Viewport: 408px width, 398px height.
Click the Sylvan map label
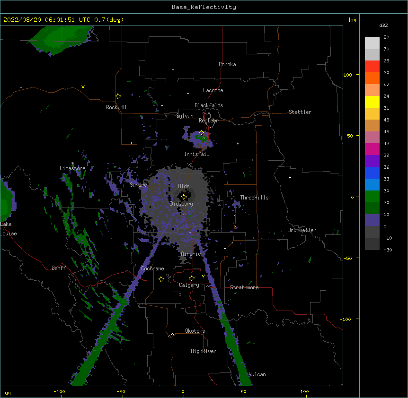coord(185,116)
